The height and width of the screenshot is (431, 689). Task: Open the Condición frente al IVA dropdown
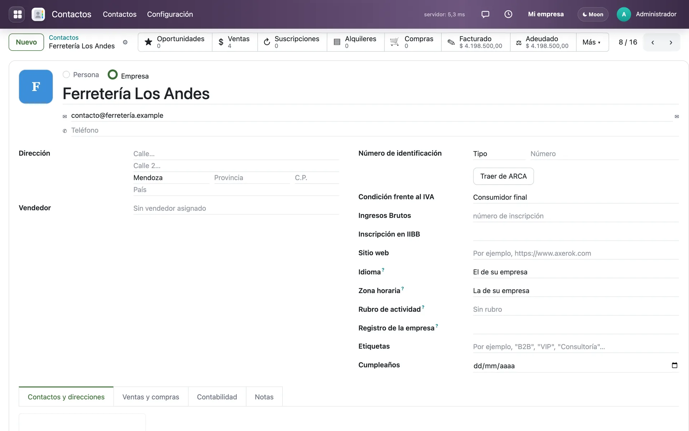coord(576,197)
